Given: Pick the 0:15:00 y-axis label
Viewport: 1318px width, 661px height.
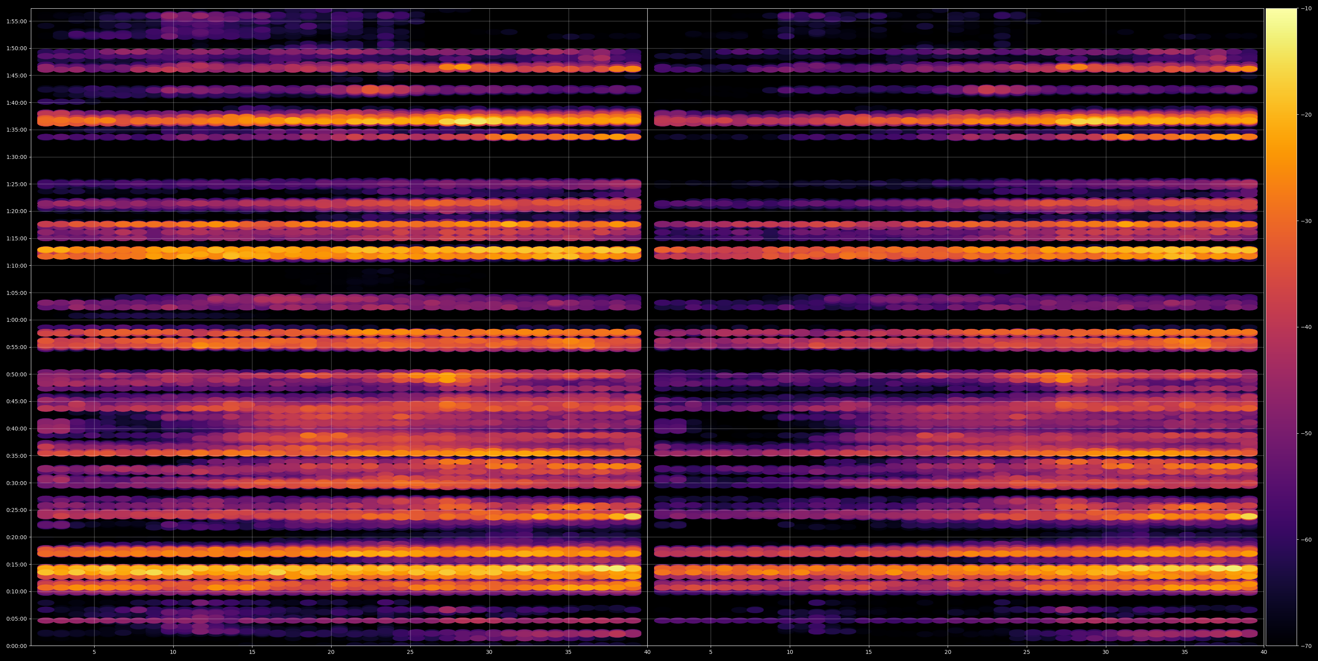Looking at the screenshot, I should click(x=16, y=565).
